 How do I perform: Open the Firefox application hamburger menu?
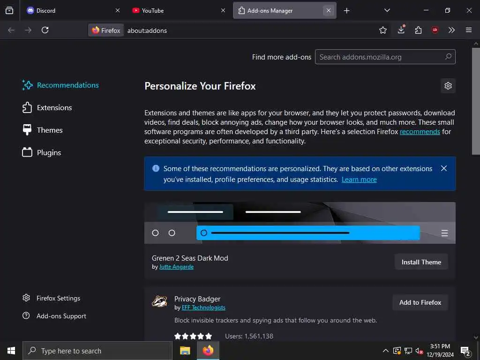pyautogui.click(x=469, y=30)
